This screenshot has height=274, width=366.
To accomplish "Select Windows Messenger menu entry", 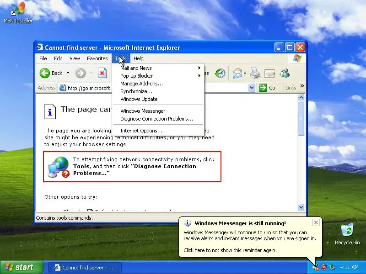I will tap(158, 111).
